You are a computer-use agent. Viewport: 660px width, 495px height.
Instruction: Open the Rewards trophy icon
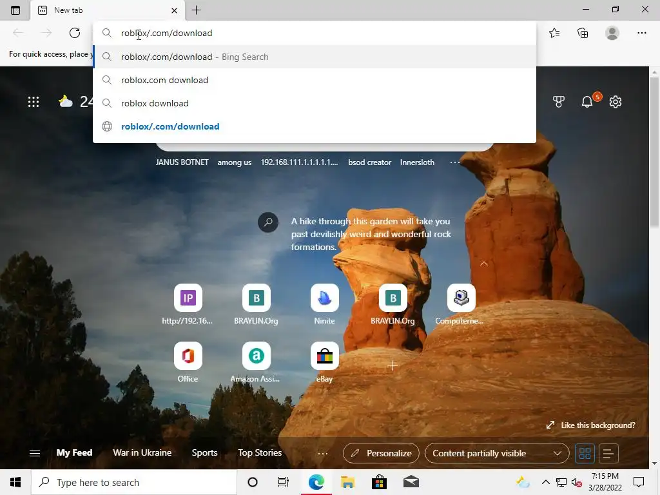(559, 101)
